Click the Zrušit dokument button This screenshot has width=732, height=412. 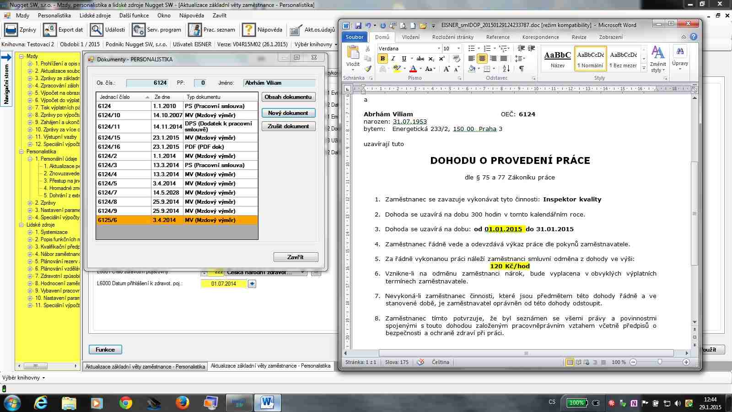288,126
